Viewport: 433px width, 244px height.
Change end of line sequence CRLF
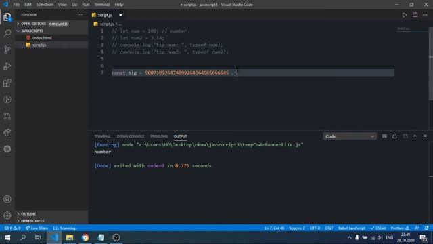coord(329,228)
